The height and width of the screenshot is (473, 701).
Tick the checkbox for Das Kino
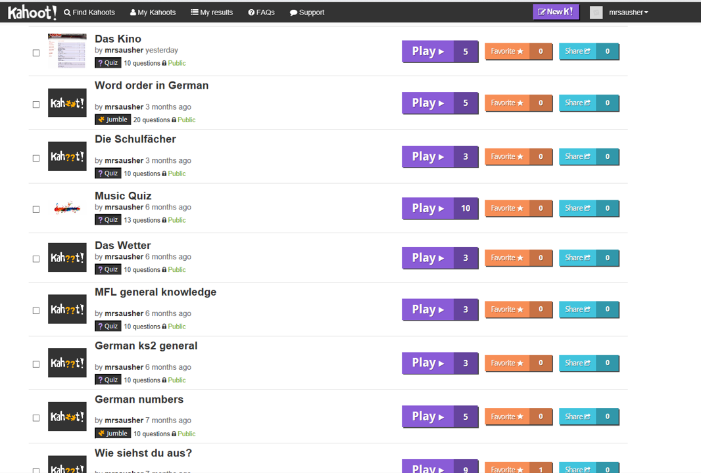pyautogui.click(x=36, y=53)
